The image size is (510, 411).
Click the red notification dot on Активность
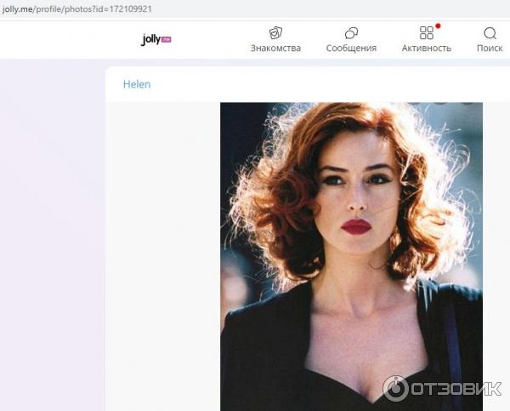(437, 26)
